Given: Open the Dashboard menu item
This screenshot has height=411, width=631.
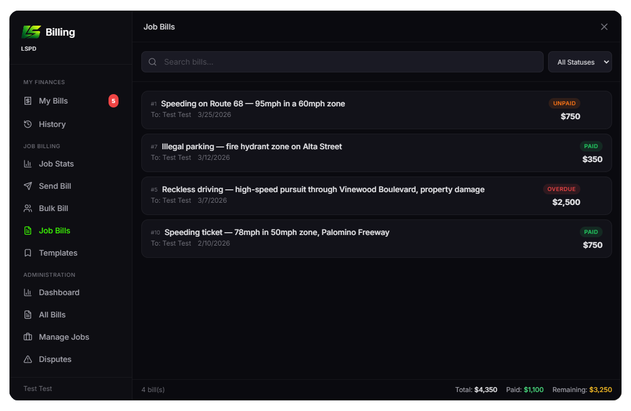Looking at the screenshot, I should [59, 292].
